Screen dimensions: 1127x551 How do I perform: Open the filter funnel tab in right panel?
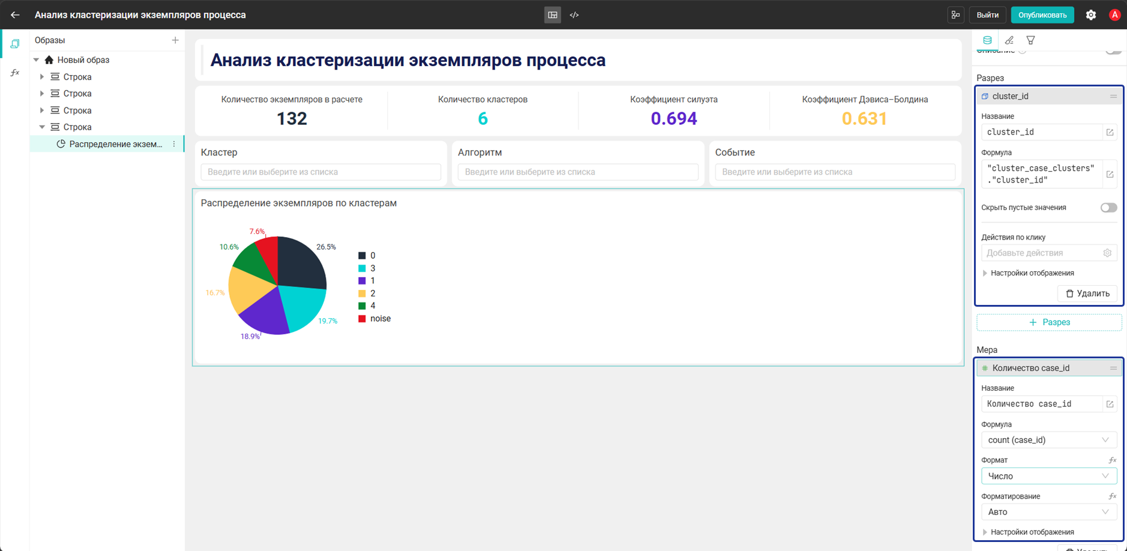(1030, 40)
